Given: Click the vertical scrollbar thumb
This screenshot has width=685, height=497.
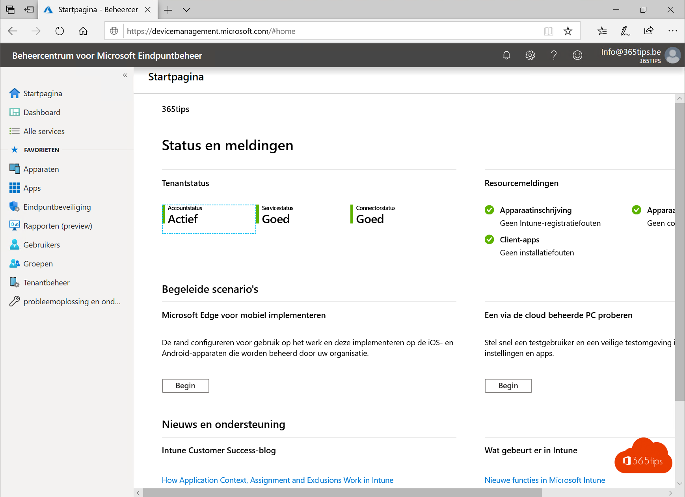Looking at the screenshot, I should (x=680, y=252).
